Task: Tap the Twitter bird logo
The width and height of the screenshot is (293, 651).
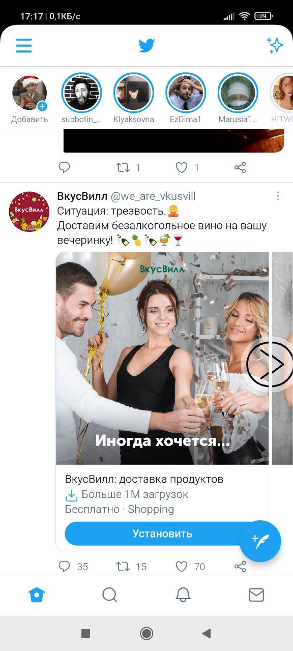Action: pos(146,46)
